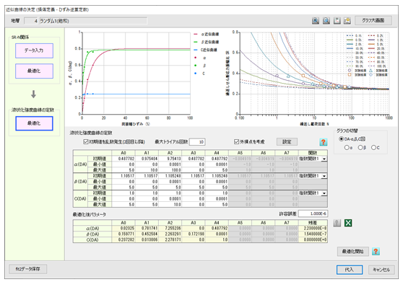Open help icon next to 設定 button
The height and width of the screenshot is (282, 403).
[x=324, y=142]
